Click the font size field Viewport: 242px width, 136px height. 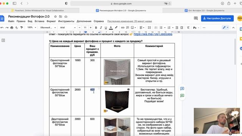[85, 28]
